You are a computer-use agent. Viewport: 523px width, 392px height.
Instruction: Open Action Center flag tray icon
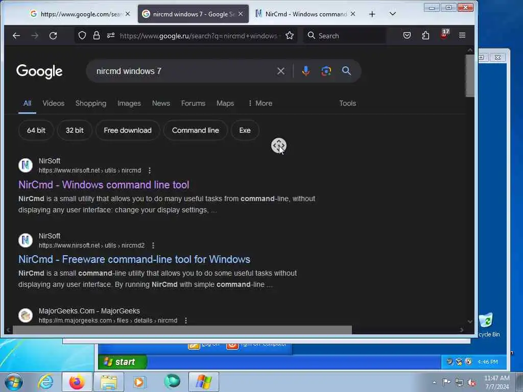click(446, 382)
